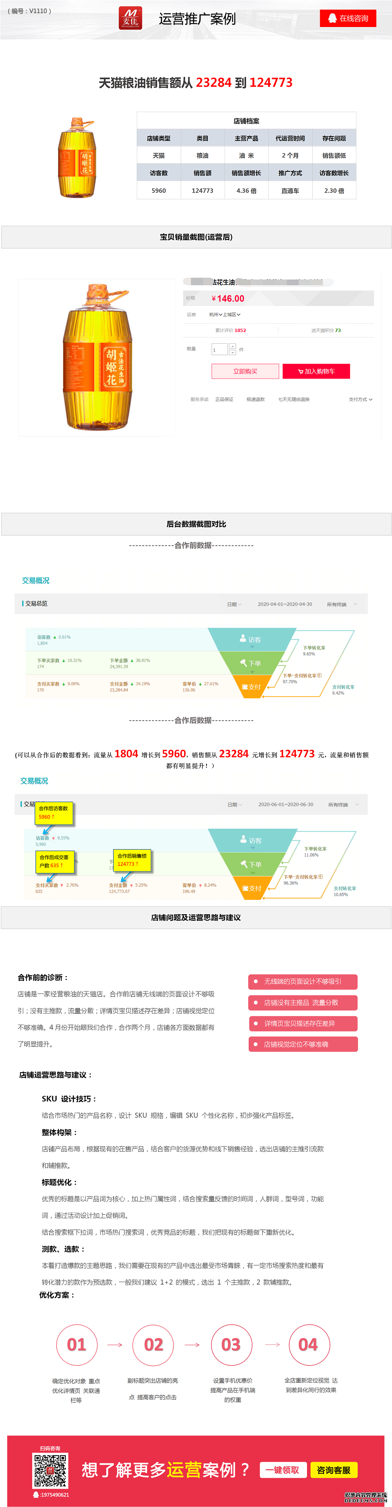This screenshot has height=1507, width=392.
Task: Open 日期 dropdown beside 2020-06-01 date range
Action: (x=235, y=804)
